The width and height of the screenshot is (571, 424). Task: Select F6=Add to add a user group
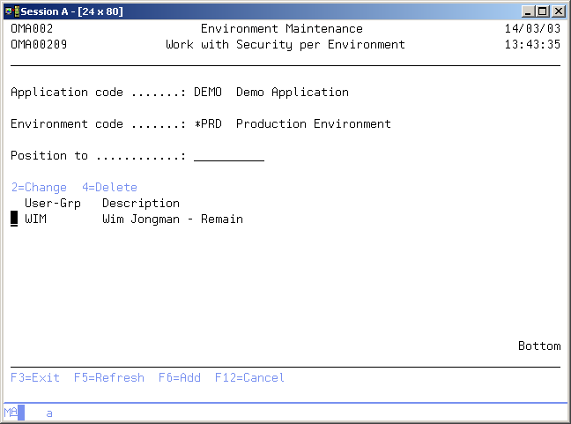pos(180,378)
